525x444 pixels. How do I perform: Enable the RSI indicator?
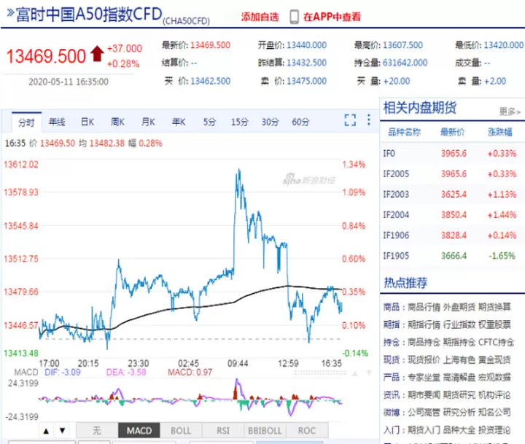click(223, 430)
